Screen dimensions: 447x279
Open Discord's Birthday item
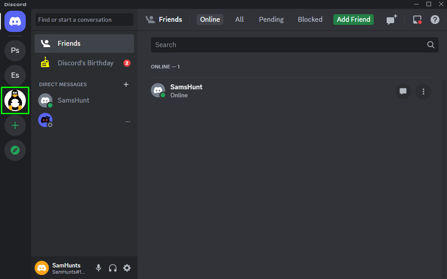click(84, 63)
